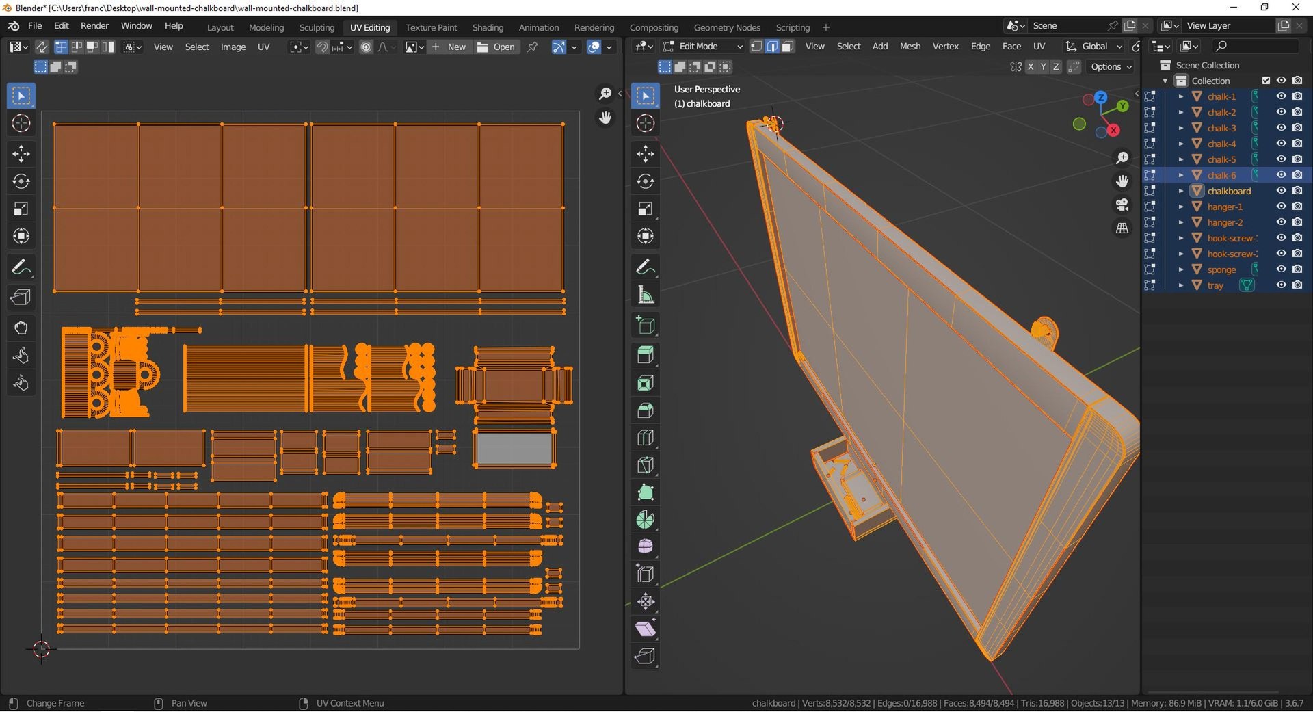Click the Open image button
The width and height of the screenshot is (1313, 712).
(x=496, y=47)
